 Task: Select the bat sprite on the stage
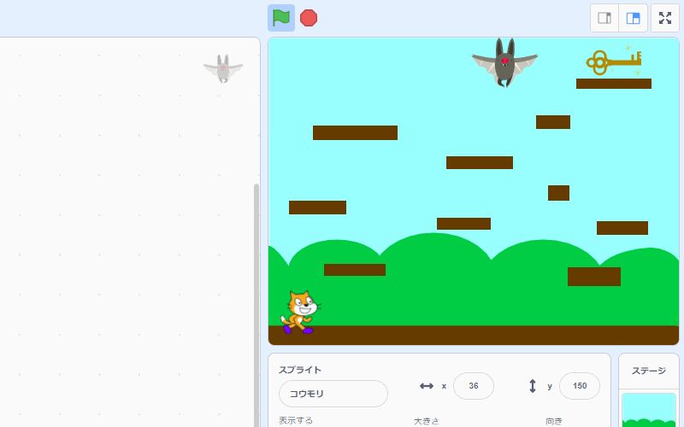[504, 62]
